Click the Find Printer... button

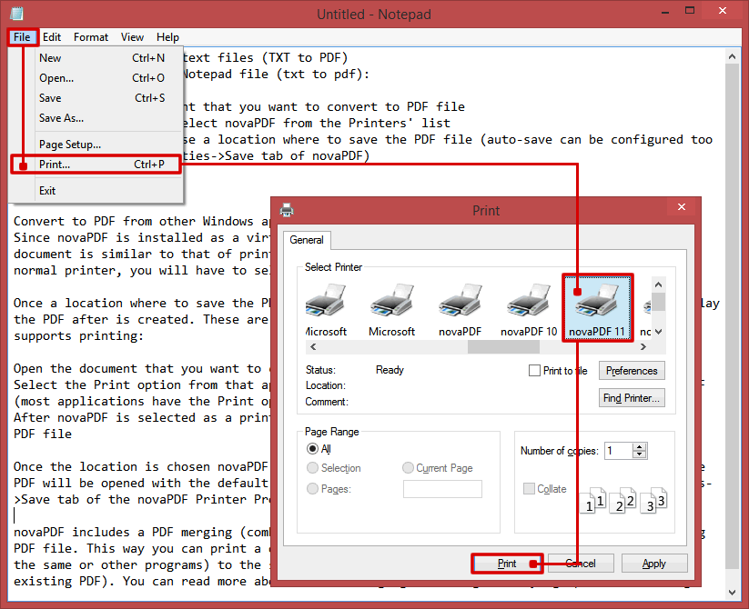point(632,398)
